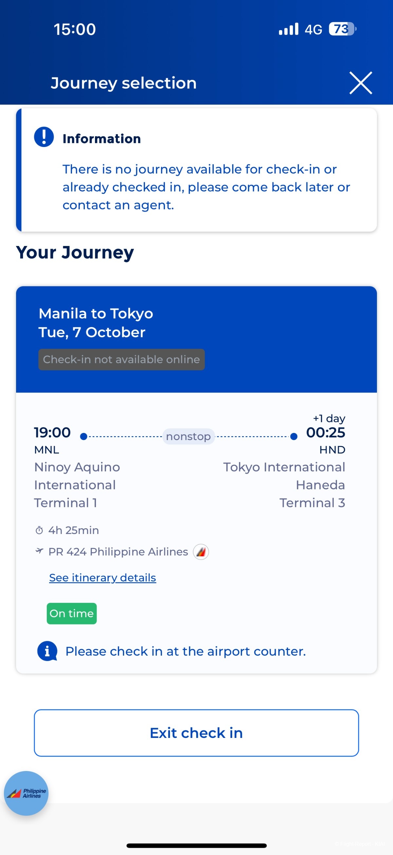Tap the Journey selection title
The height and width of the screenshot is (855, 393).
tap(123, 83)
